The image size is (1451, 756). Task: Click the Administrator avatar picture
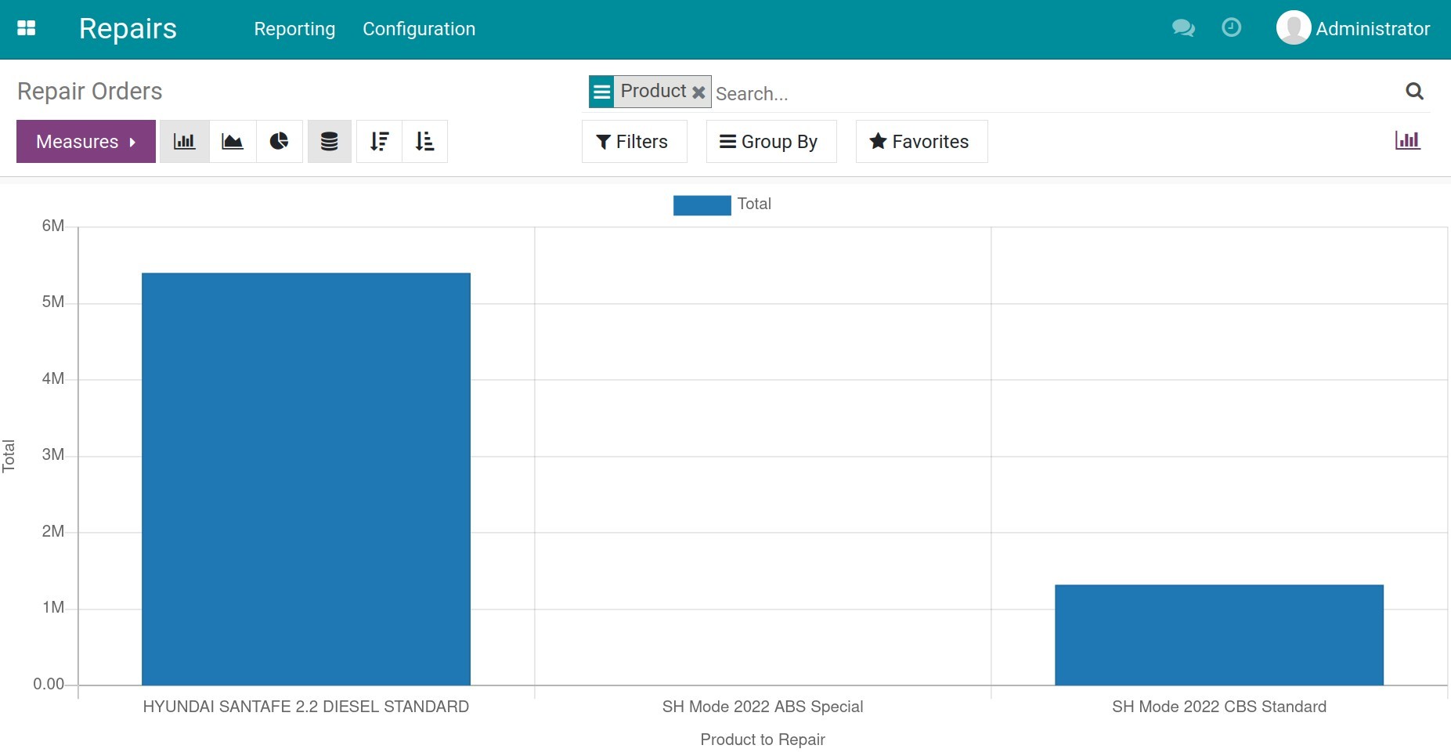pyautogui.click(x=1294, y=28)
